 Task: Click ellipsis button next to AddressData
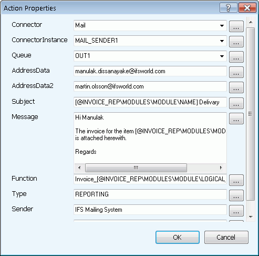236,72
